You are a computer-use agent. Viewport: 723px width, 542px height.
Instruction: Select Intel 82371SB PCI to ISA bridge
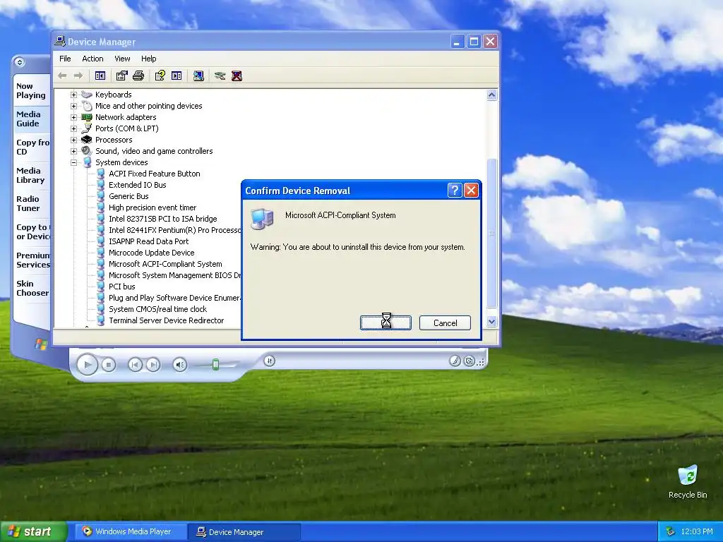(x=163, y=219)
